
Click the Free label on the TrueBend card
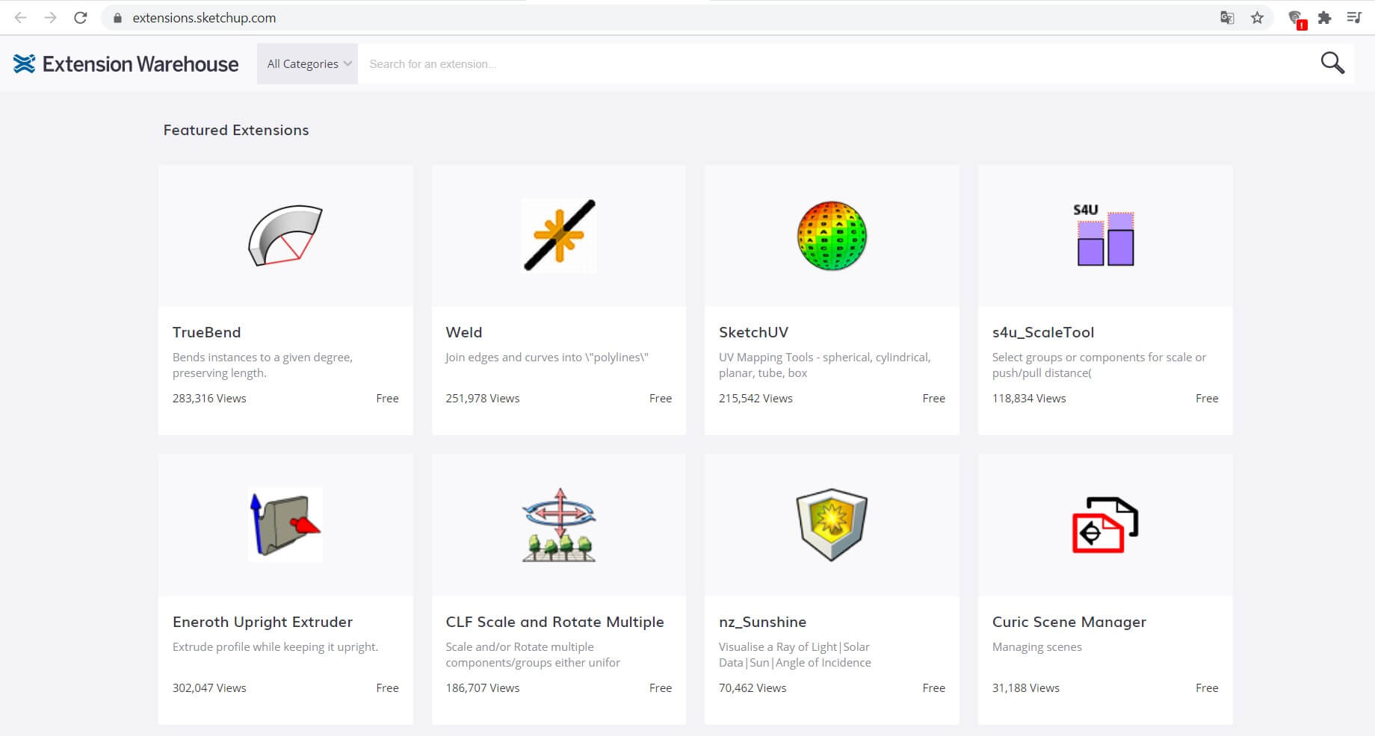(387, 399)
